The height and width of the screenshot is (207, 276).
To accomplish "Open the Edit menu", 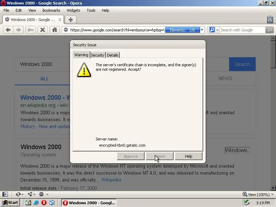I will [x=19, y=10].
